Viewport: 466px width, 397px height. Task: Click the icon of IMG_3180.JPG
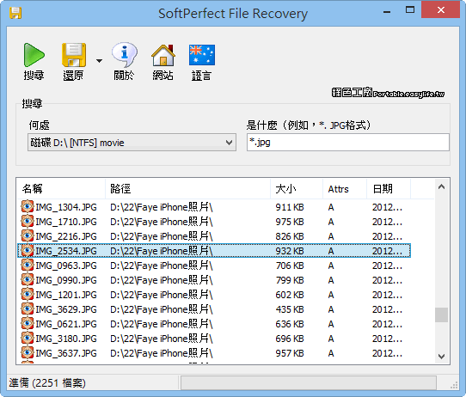[28, 338]
